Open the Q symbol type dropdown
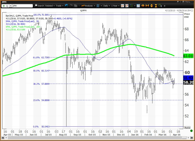 (11, 6)
